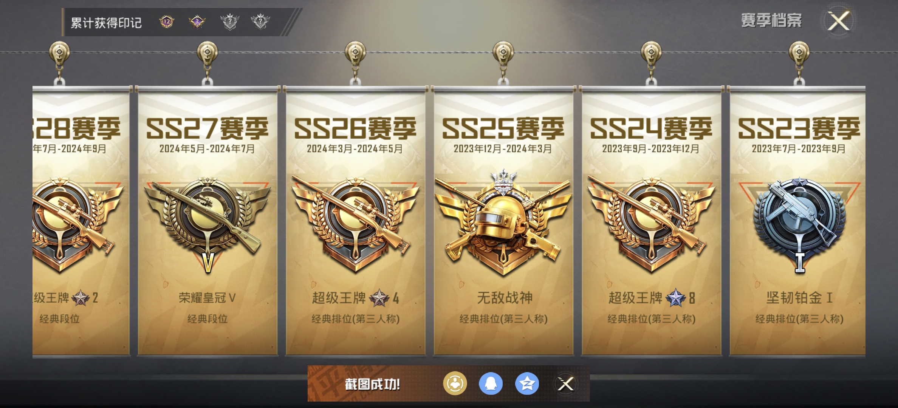Dismiss the screenshot success notification bar

click(x=566, y=384)
